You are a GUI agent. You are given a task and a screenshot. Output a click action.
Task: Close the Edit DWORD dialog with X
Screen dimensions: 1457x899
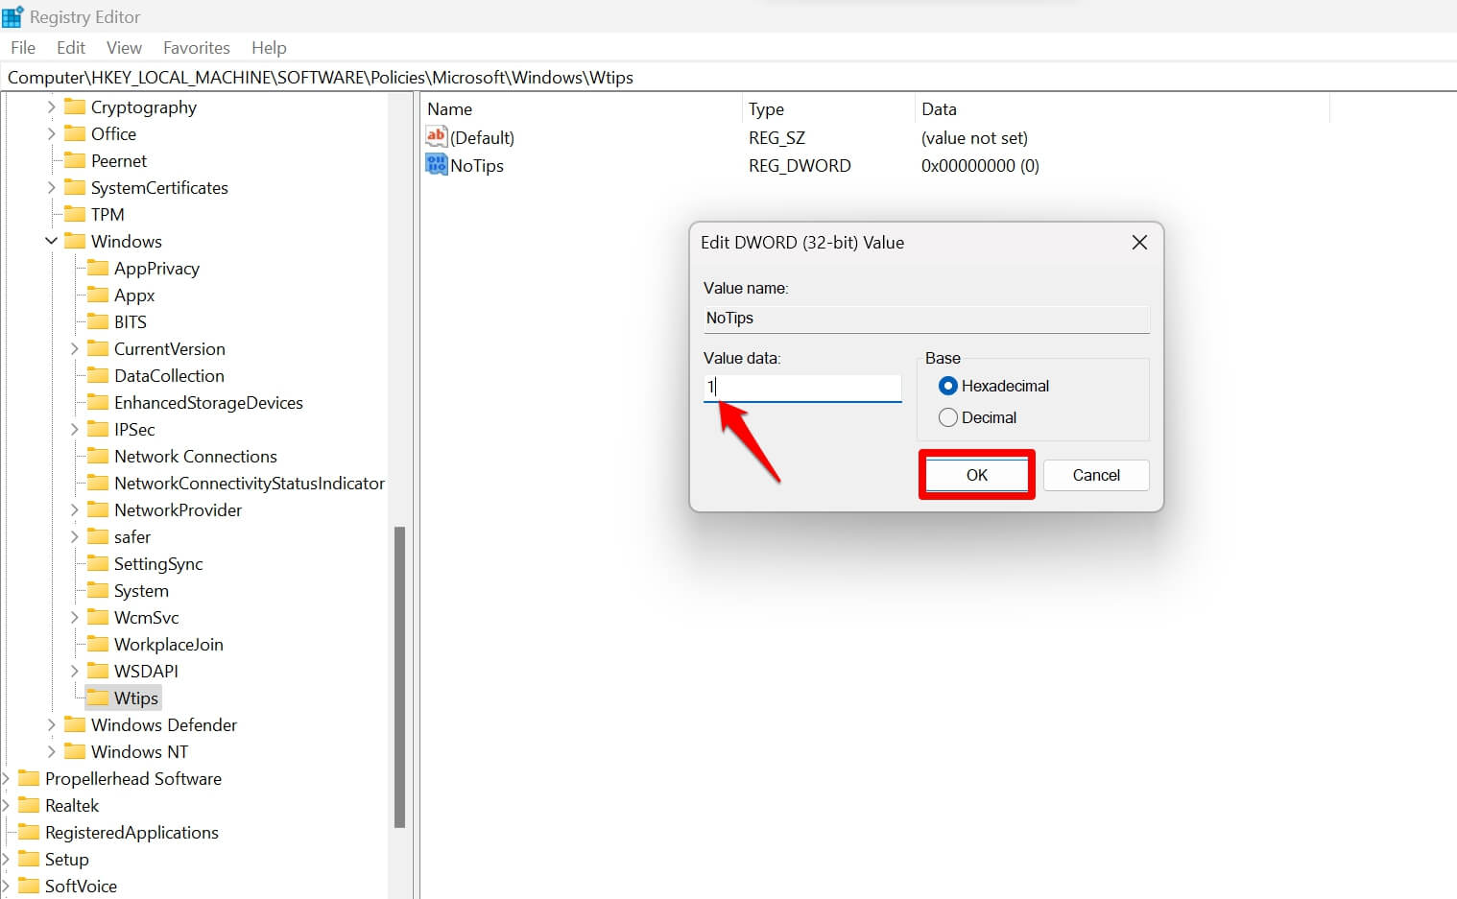[1139, 243]
